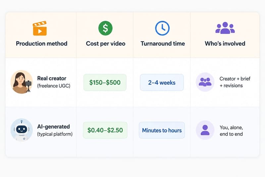
Task: Click the Production method column heading
Action: click(42, 44)
